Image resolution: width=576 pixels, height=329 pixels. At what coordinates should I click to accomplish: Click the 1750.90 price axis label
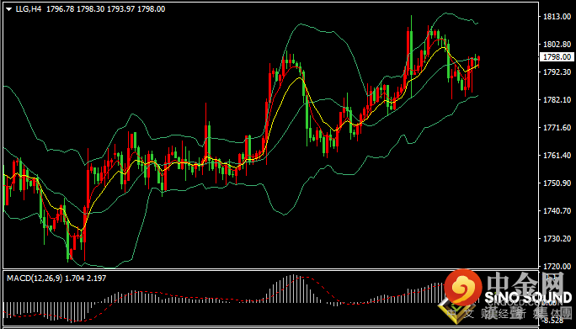(557, 183)
